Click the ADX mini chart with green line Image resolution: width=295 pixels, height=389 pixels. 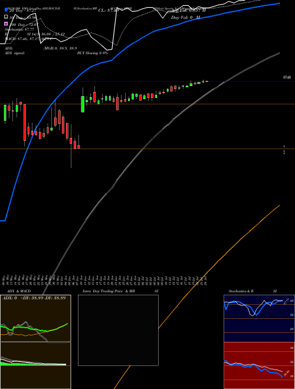click(x=35, y=318)
